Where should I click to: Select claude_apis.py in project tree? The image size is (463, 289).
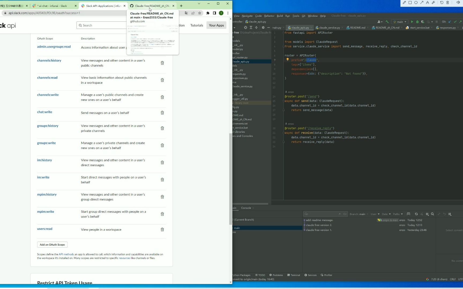[x=241, y=62]
